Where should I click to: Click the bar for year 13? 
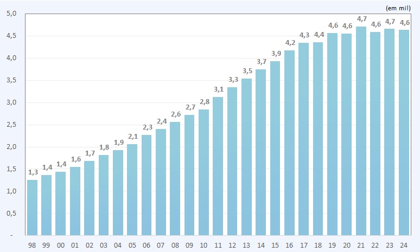pyautogui.click(x=246, y=157)
